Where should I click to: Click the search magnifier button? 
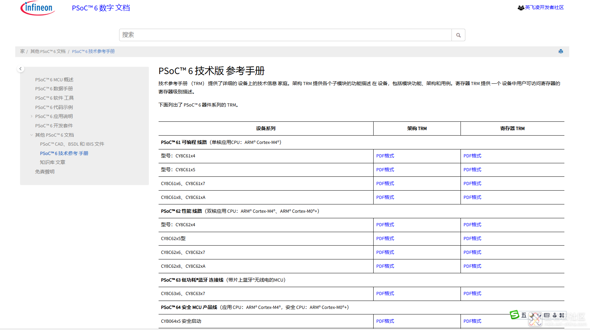point(458,35)
